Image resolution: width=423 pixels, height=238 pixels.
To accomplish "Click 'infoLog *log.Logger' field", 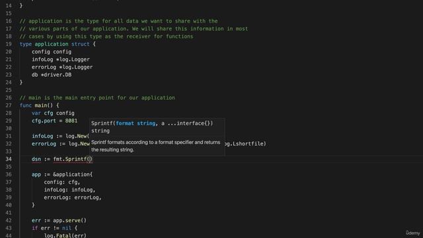I will coord(61,59).
